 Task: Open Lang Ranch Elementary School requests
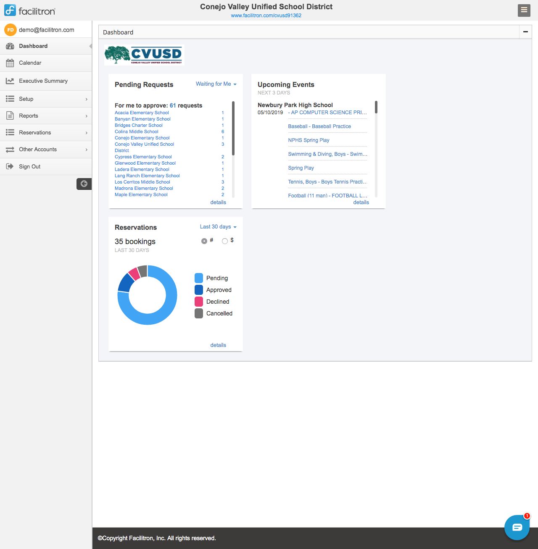point(147,176)
